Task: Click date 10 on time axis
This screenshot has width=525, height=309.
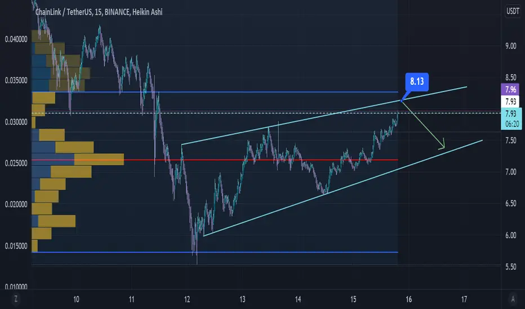Action: [x=77, y=299]
